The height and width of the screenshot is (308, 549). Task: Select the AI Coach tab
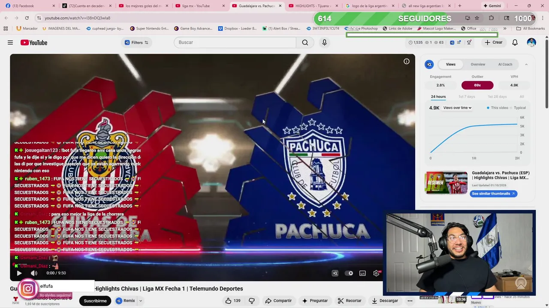505,64
